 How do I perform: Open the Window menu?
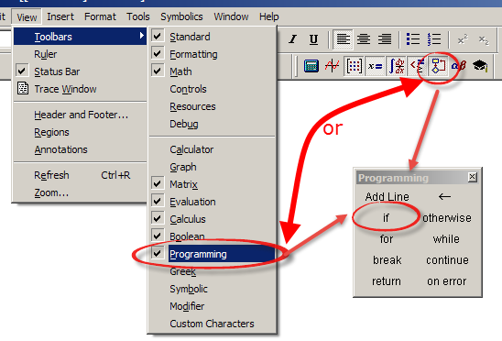(231, 16)
